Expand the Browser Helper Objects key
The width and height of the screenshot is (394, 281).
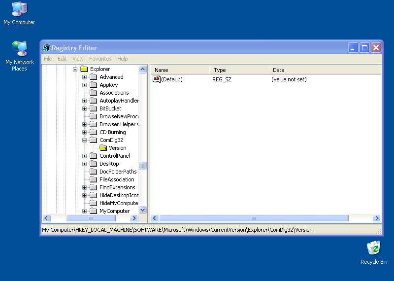pos(84,125)
